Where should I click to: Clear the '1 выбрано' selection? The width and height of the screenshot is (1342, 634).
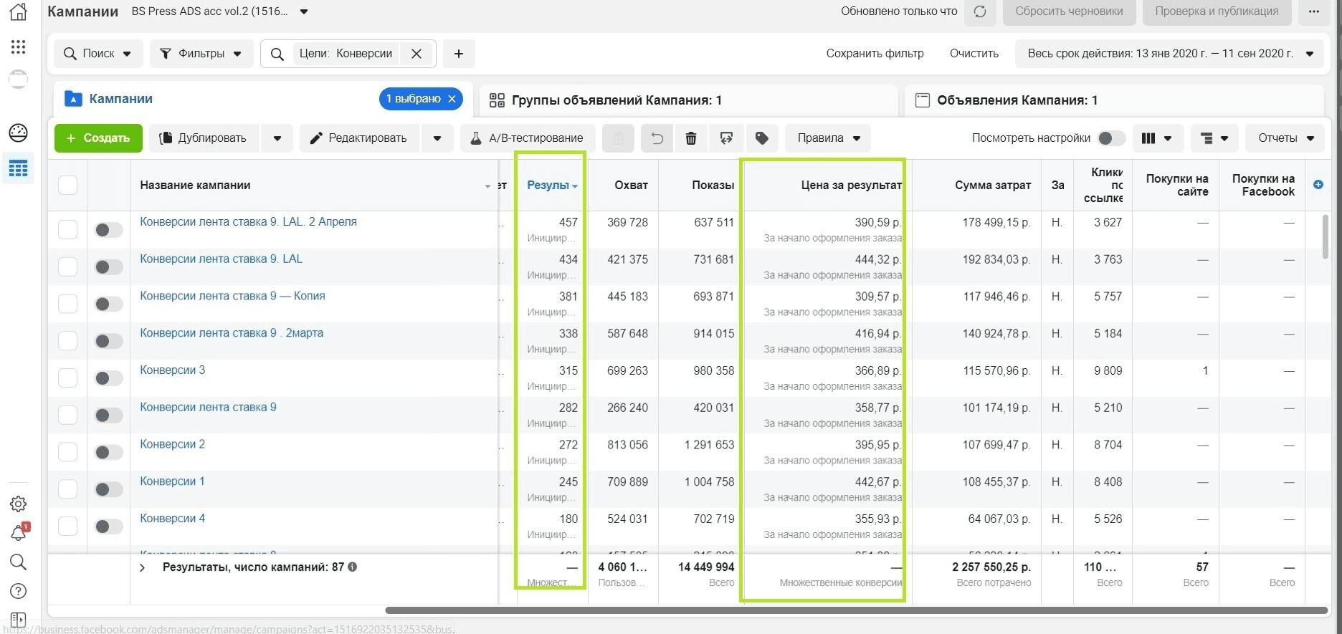(x=452, y=99)
